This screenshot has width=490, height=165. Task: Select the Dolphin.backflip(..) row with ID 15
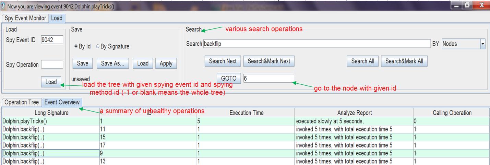[246, 137]
